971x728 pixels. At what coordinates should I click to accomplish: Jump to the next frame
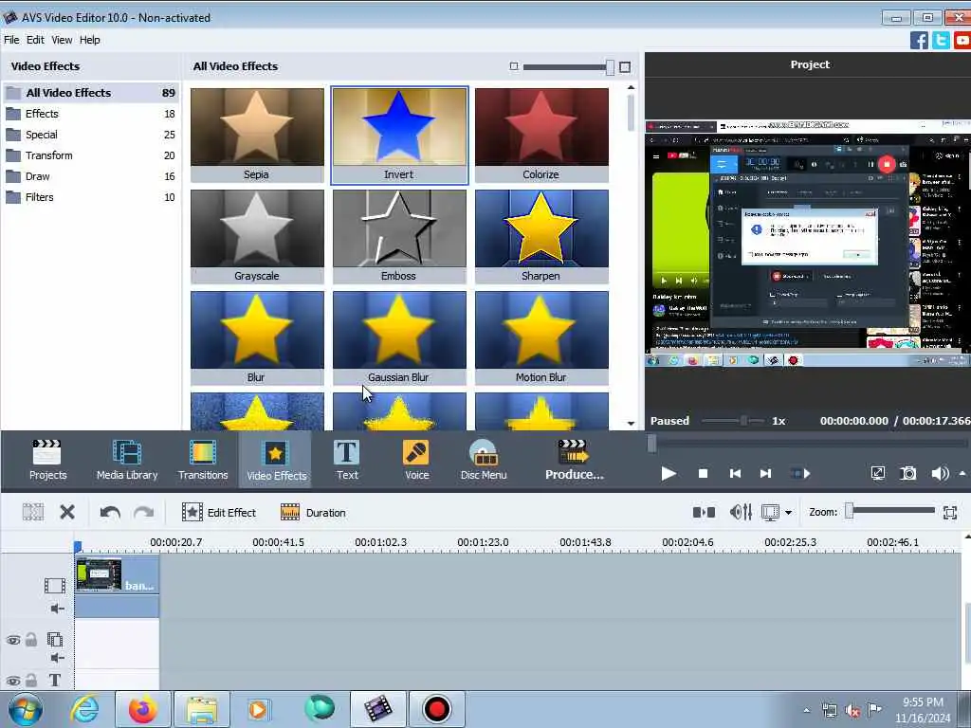pyautogui.click(x=765, y=474)
